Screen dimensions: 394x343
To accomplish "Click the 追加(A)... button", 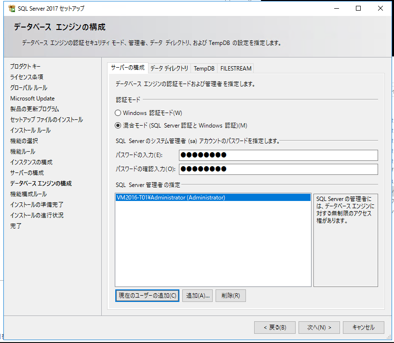I will tap(198, 296).
